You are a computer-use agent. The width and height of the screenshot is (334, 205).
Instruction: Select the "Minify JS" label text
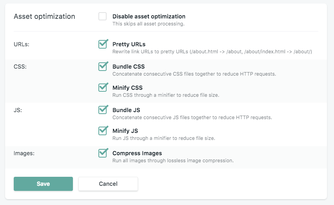125,131
